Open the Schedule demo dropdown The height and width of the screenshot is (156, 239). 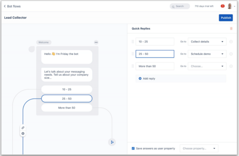207,54
